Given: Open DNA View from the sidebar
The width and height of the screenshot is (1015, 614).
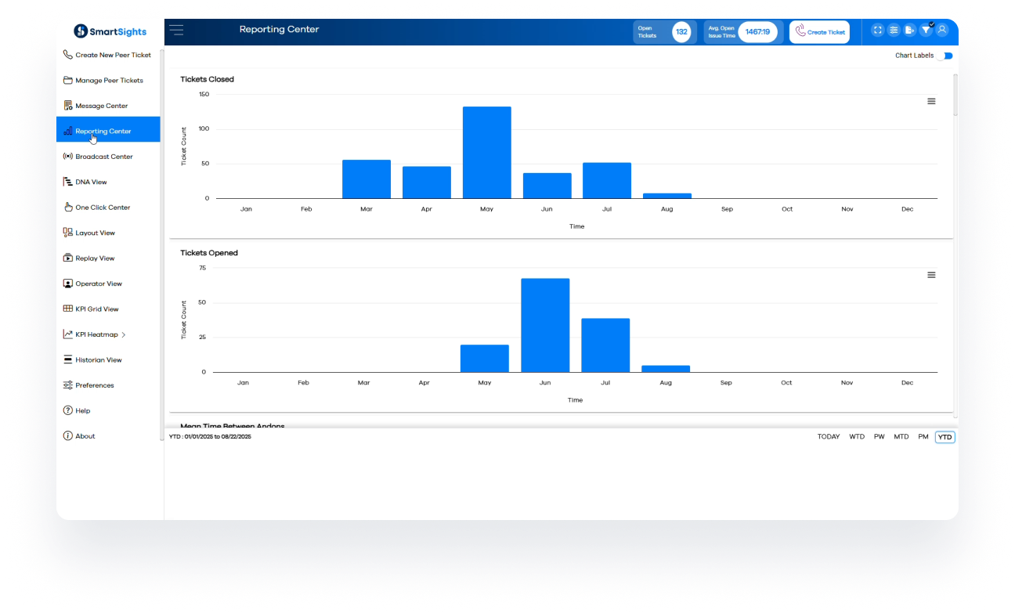Looking at the screenshot, I should [x=91, y=182].
